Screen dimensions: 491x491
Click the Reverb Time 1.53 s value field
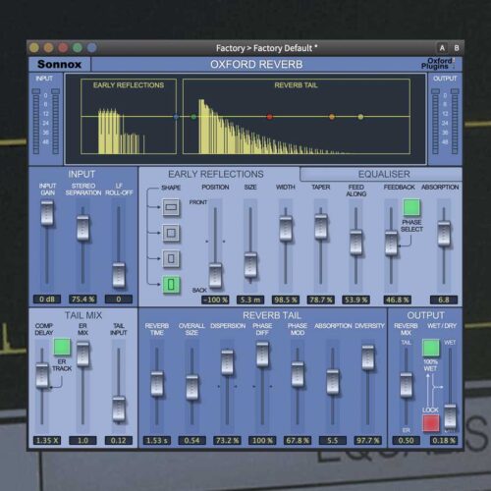pyautogui.click(x=157, y=441)
